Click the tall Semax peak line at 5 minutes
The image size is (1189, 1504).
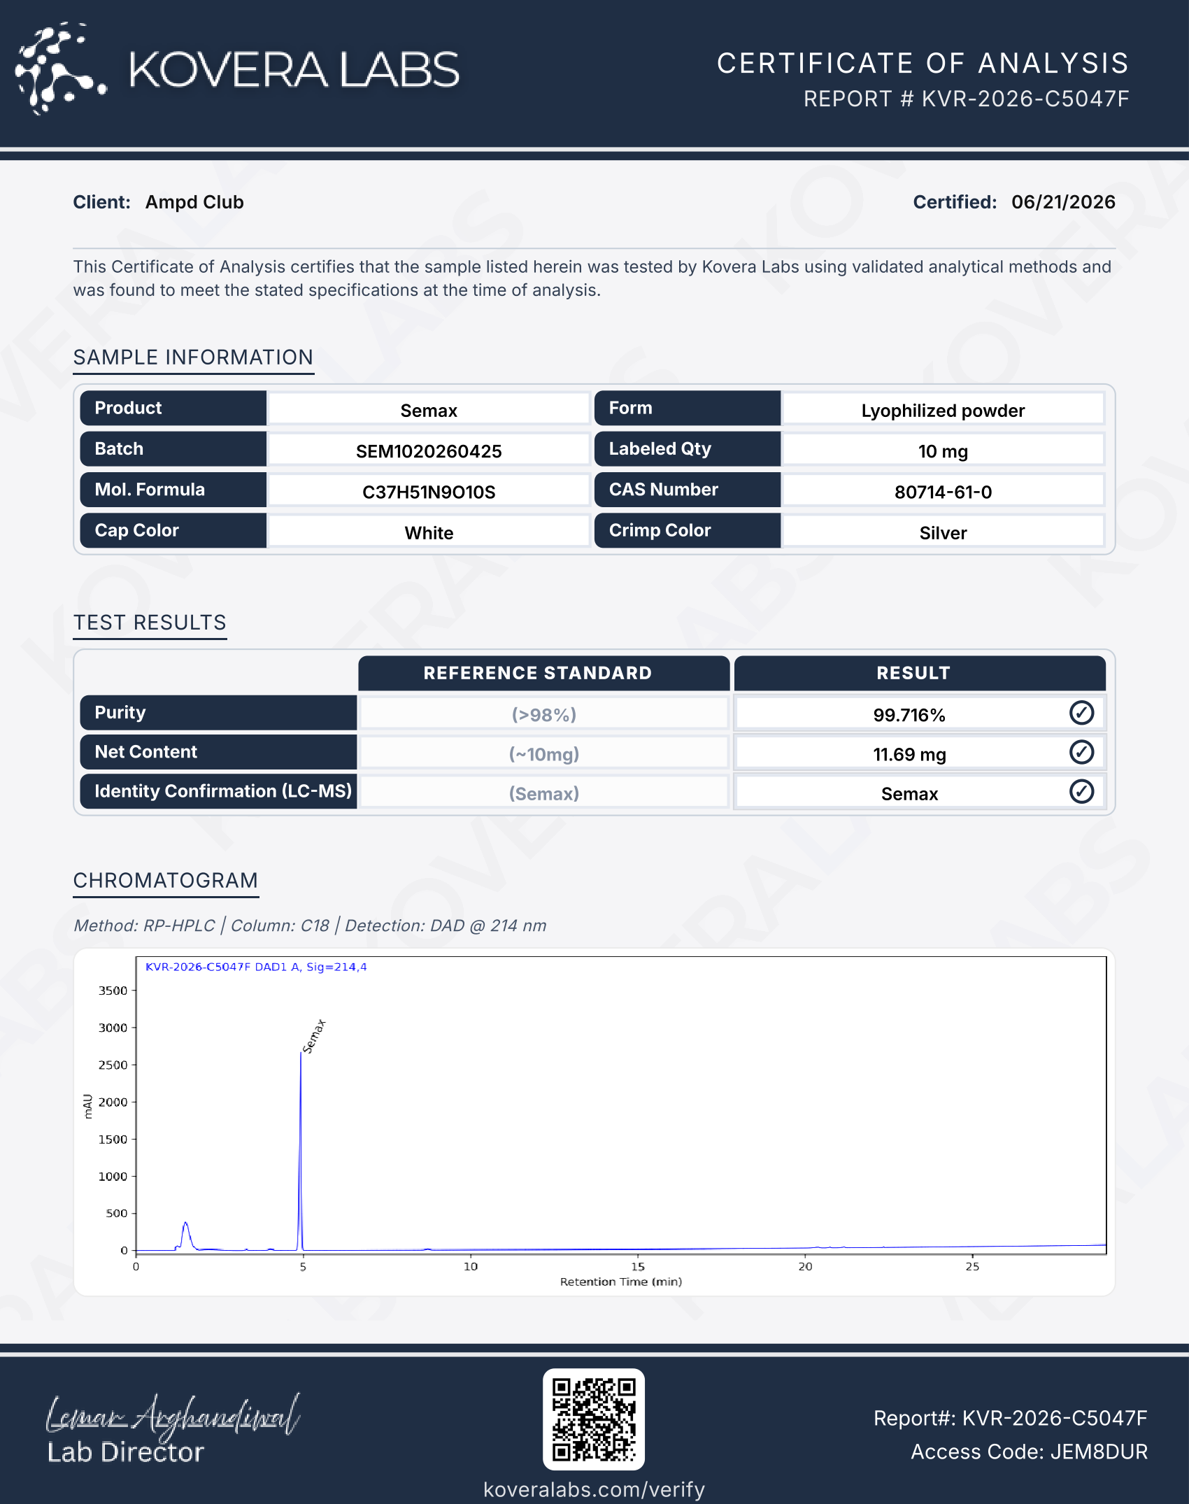[301, 1151]
